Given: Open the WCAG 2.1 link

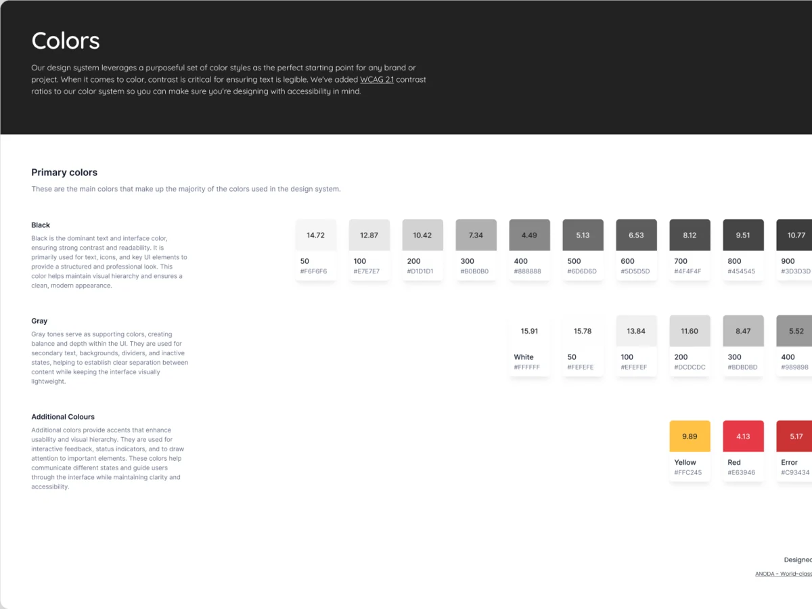Looking at the screenshot, I should (377, 80).
